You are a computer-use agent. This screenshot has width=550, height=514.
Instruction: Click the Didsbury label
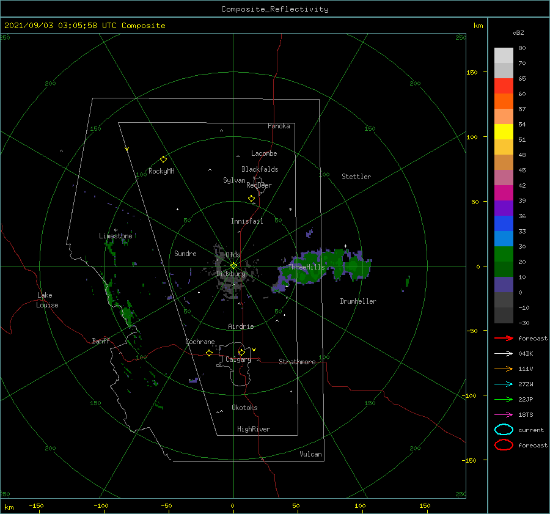click(x=231, y=274)
